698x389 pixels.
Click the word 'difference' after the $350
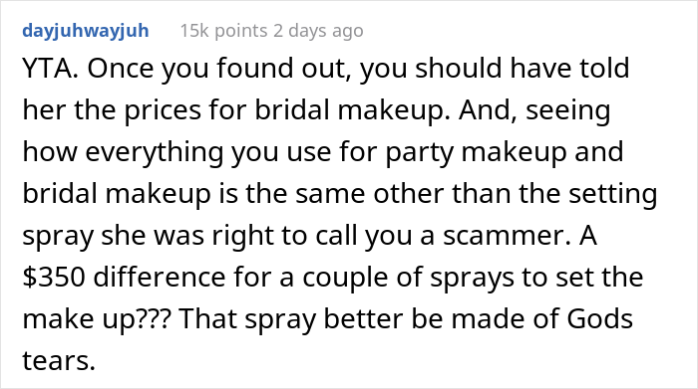pyautogui.click(x=160, y=278)
